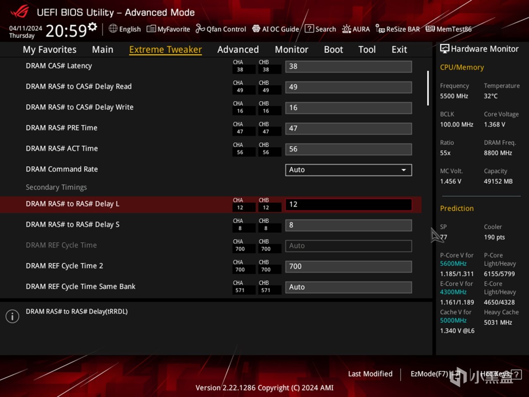Select the 'DRAM CAS# Latency' label
The image size is (529, 397).
coord(59,66)
